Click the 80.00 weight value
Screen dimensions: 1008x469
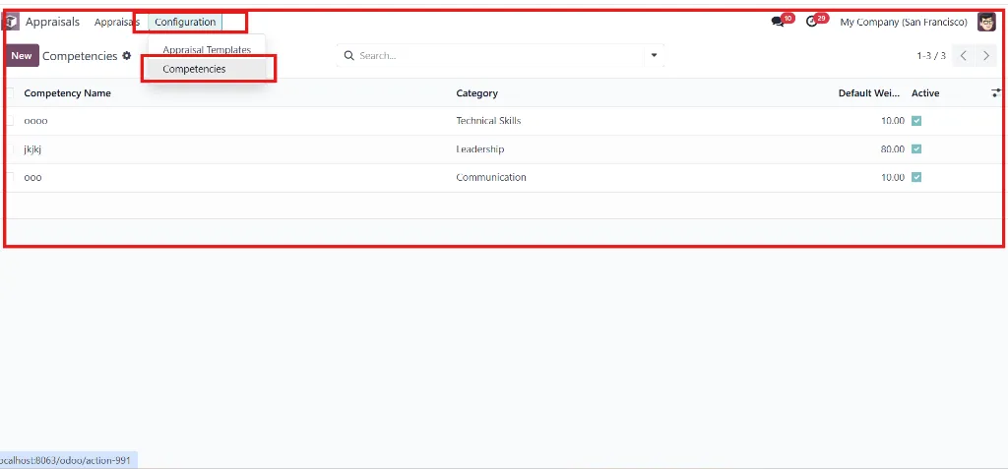[x=893, y=149]
